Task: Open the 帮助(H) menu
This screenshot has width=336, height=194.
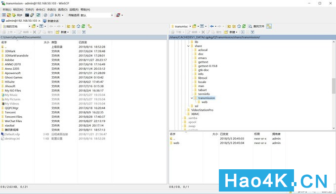Action: (x=85, y=9)
